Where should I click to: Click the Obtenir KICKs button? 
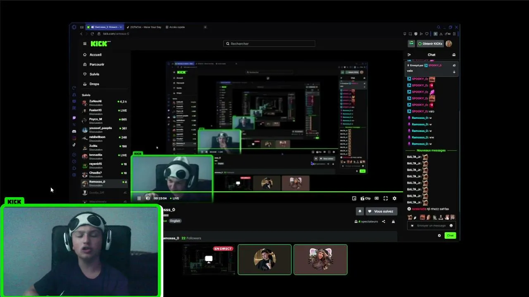pos(430,44)
